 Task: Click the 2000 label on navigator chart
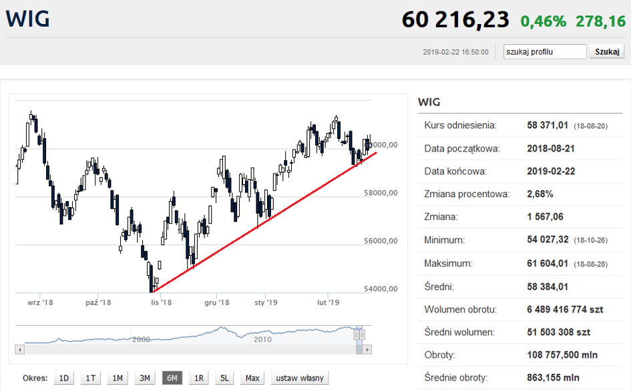(142, 339)
